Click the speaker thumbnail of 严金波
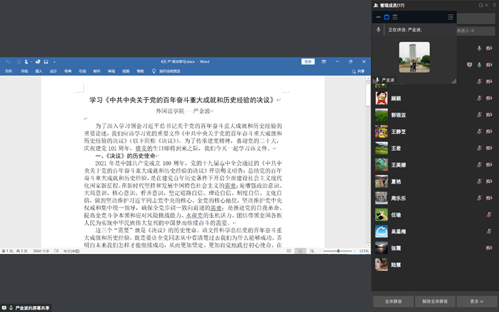The height and width of the screenshot is (312, 499). (x=414, y=57)
